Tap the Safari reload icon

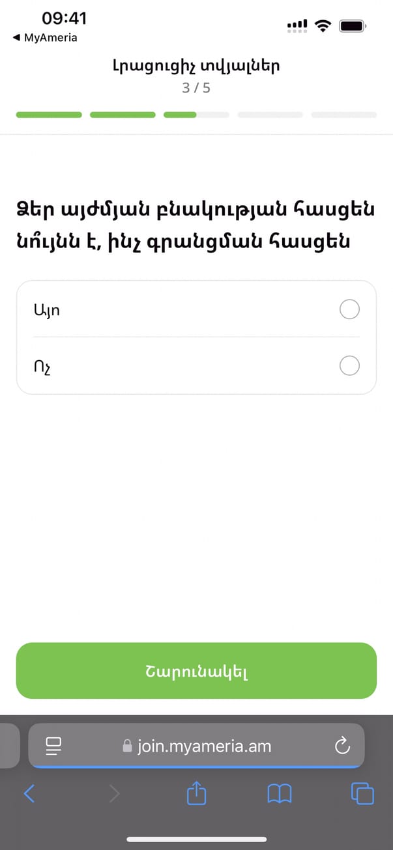(x=342, y=746)
